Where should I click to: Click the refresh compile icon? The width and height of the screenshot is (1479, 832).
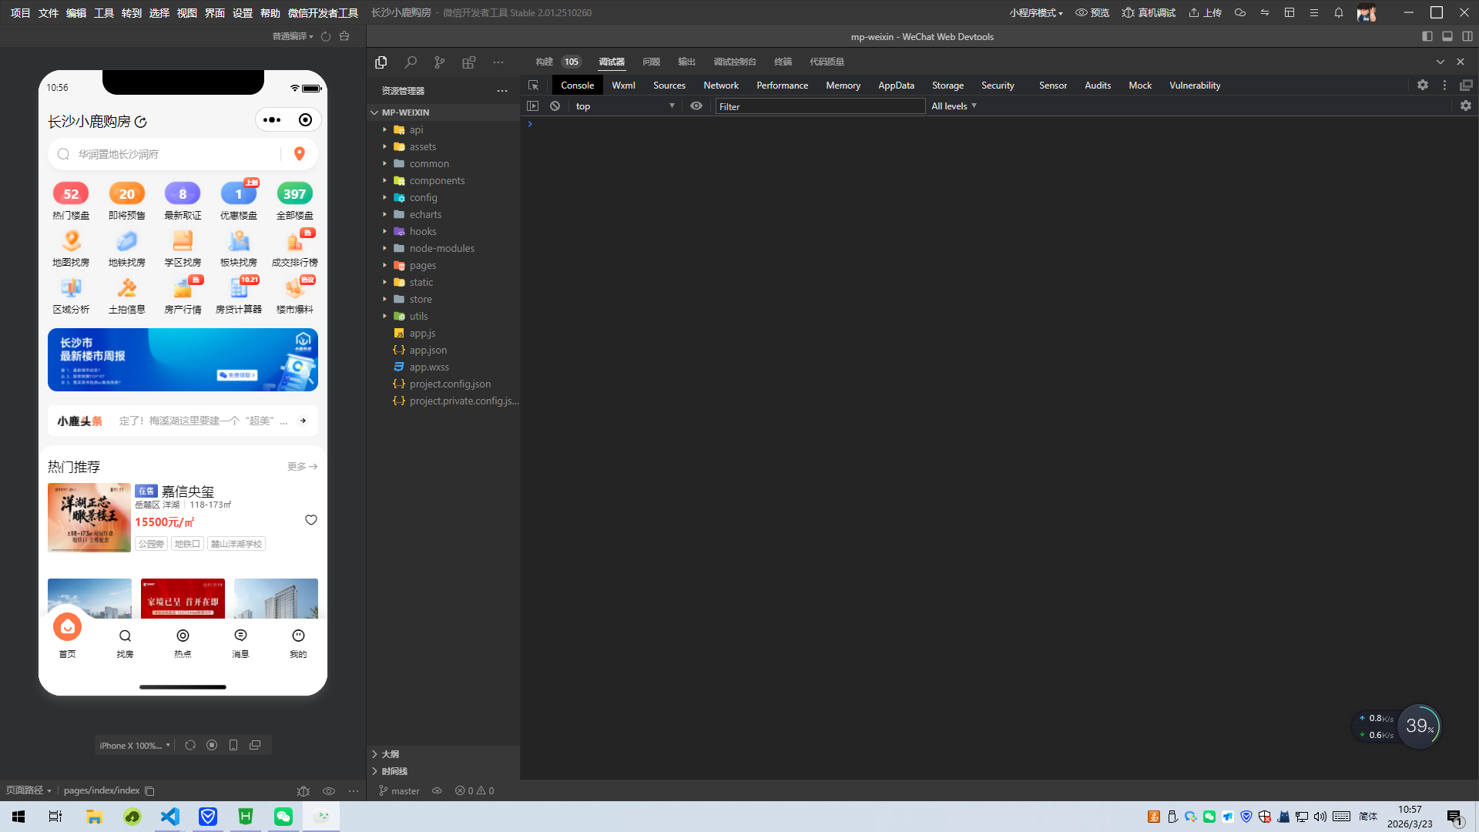point(326,36)
